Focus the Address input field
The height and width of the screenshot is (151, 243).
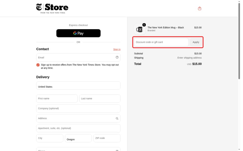click(x=78, y=118)
